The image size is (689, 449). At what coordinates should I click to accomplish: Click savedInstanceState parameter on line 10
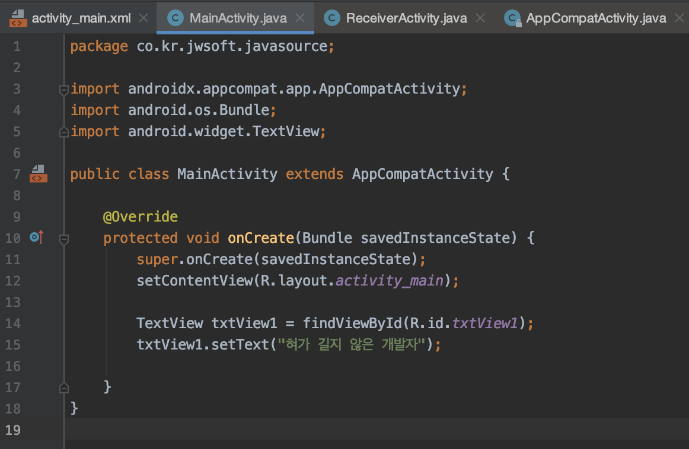(436, 238)
